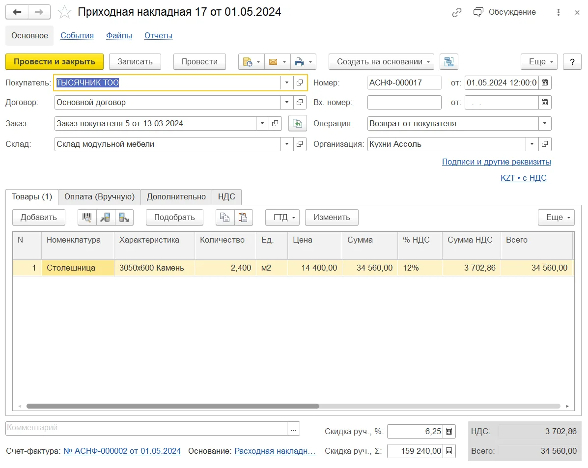Click Провести и закрыть button
The width and height of the screenshot is (588, 468).
55,62
